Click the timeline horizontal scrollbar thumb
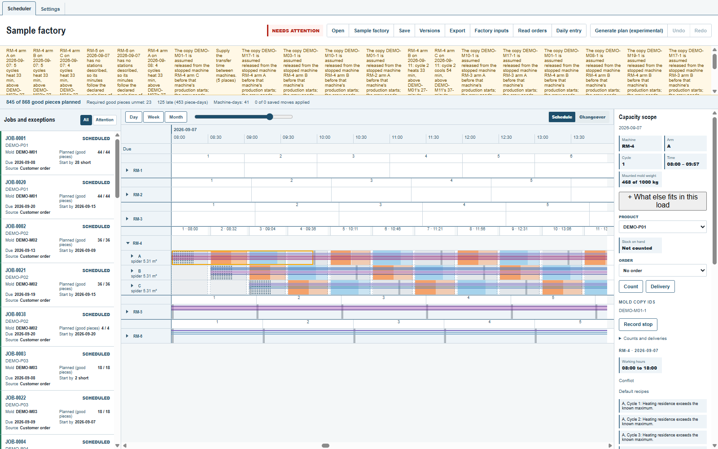The image size is (718, 449). [326, 445]
